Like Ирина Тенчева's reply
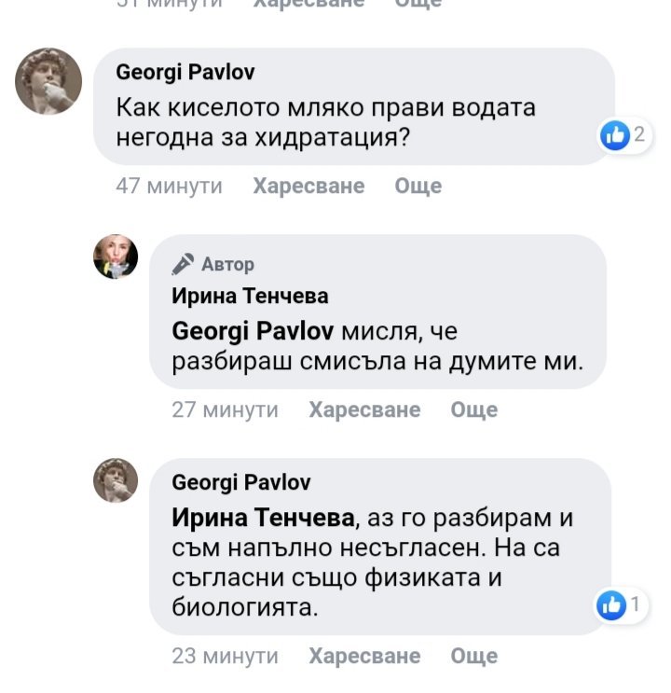The image size is (671, 693). coord(364,410)
